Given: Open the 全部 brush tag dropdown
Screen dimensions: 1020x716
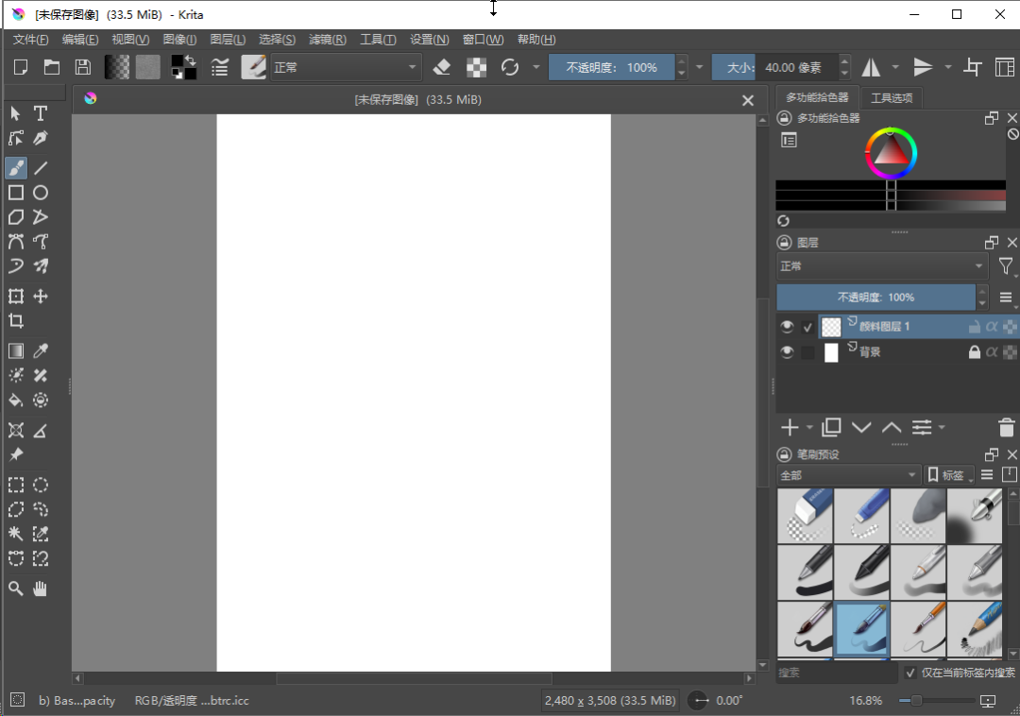Looking at the screenshot, I should [x=847, y=475].
